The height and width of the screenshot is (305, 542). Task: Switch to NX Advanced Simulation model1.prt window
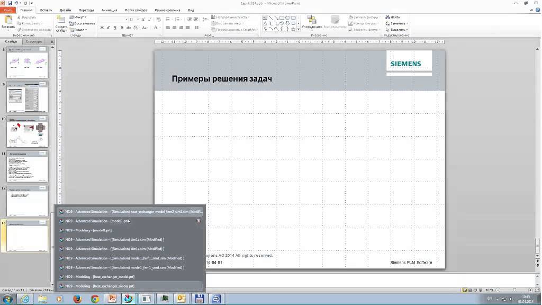[130, 221]
